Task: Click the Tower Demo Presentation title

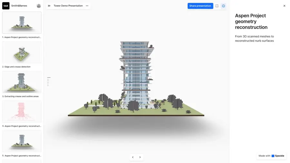Action: [68, 6]
